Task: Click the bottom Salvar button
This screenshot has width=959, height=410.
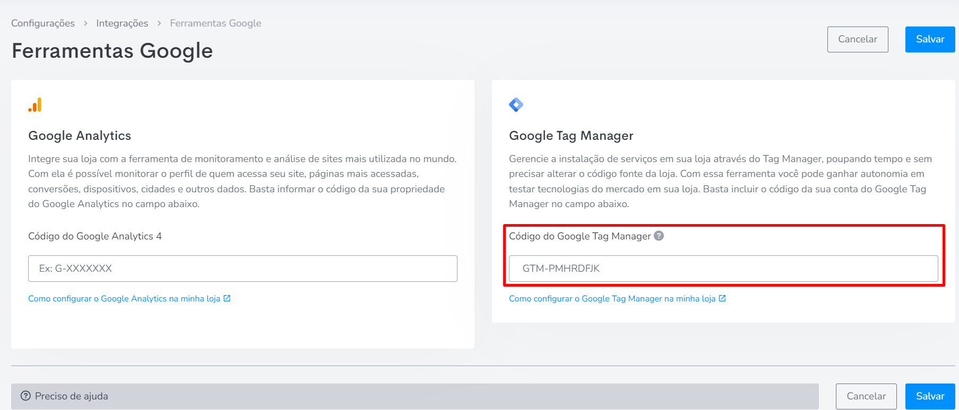Action: [930, 396]
